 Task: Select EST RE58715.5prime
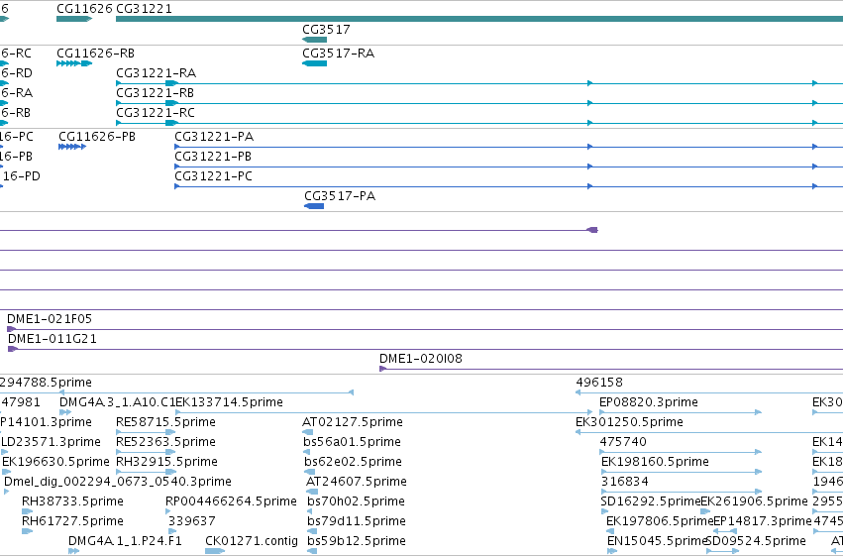(165, 422)
